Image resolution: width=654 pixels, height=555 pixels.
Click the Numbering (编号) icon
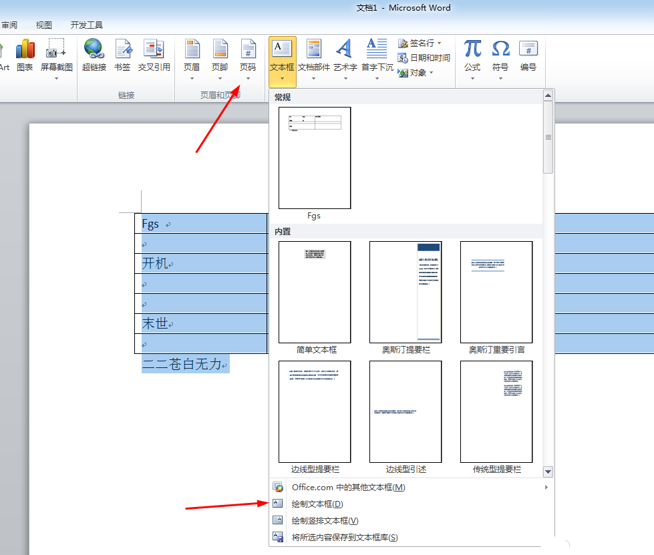pyautogui.click(x=528, y=49)
